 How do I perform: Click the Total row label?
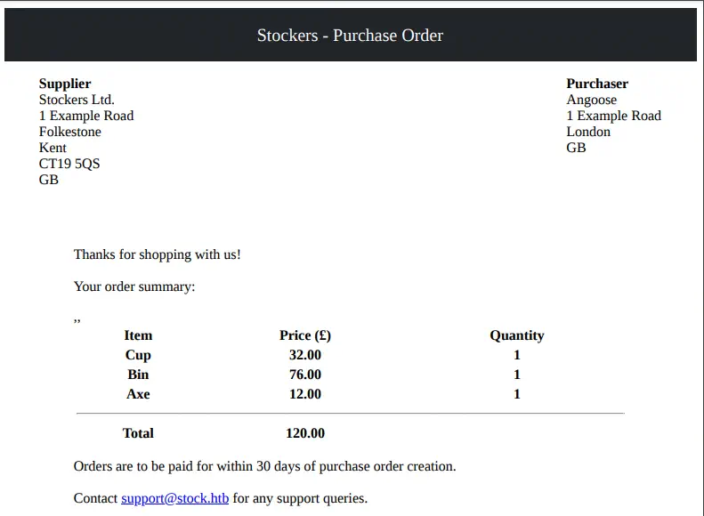click(x=138, y=433)
